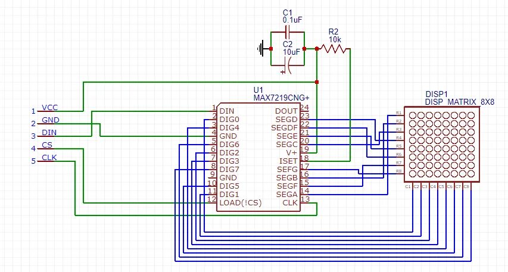Click the 10uF value text
This screenshot has width=508, height=272.
(291, 52)
